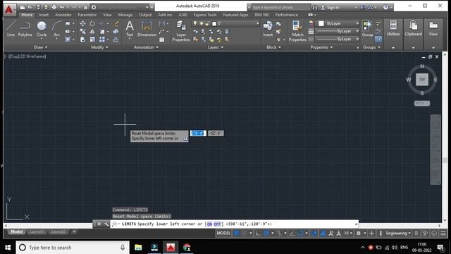Open the AutoCAD application menu

pos(9,9)
